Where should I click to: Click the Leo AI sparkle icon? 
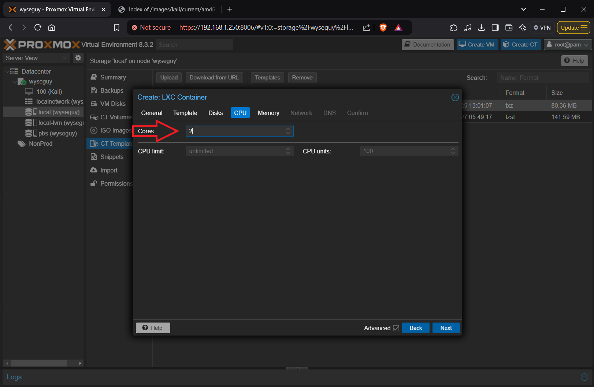pyautogui.click(x=523, y=27)
